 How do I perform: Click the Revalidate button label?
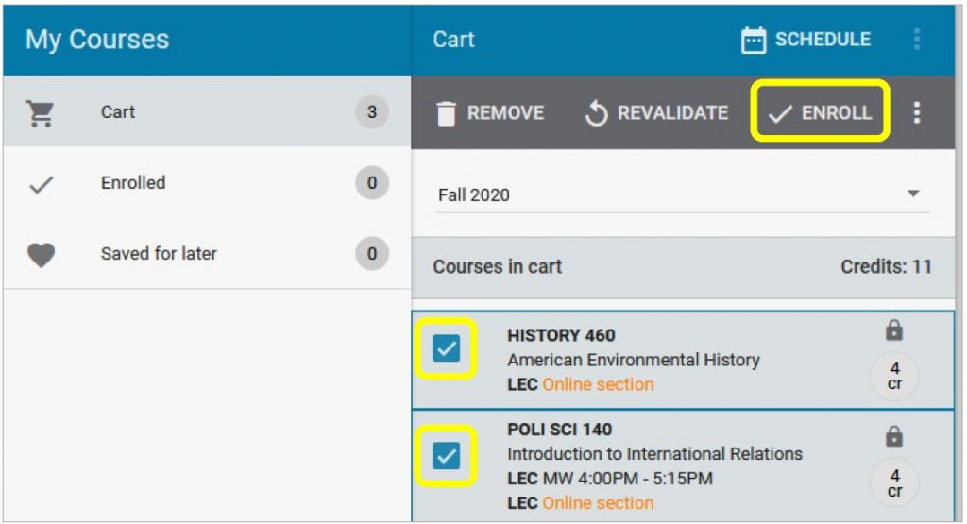point(672,112)
